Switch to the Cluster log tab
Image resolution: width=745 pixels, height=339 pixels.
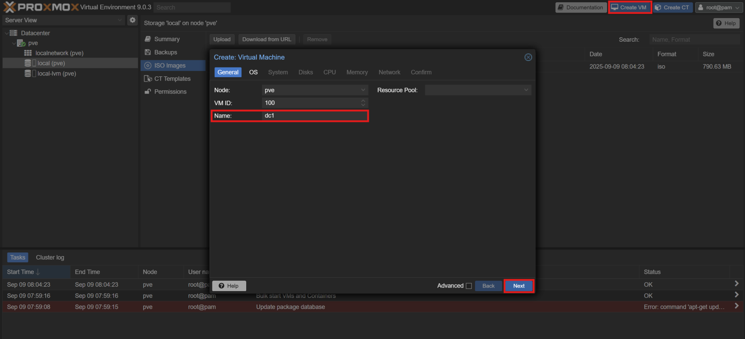(50, 257)
